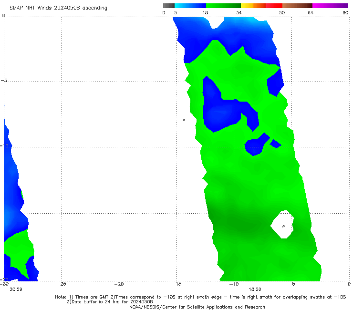
Task: Click the magenta-purple segment of the color bar
Action: pos(330,6)
